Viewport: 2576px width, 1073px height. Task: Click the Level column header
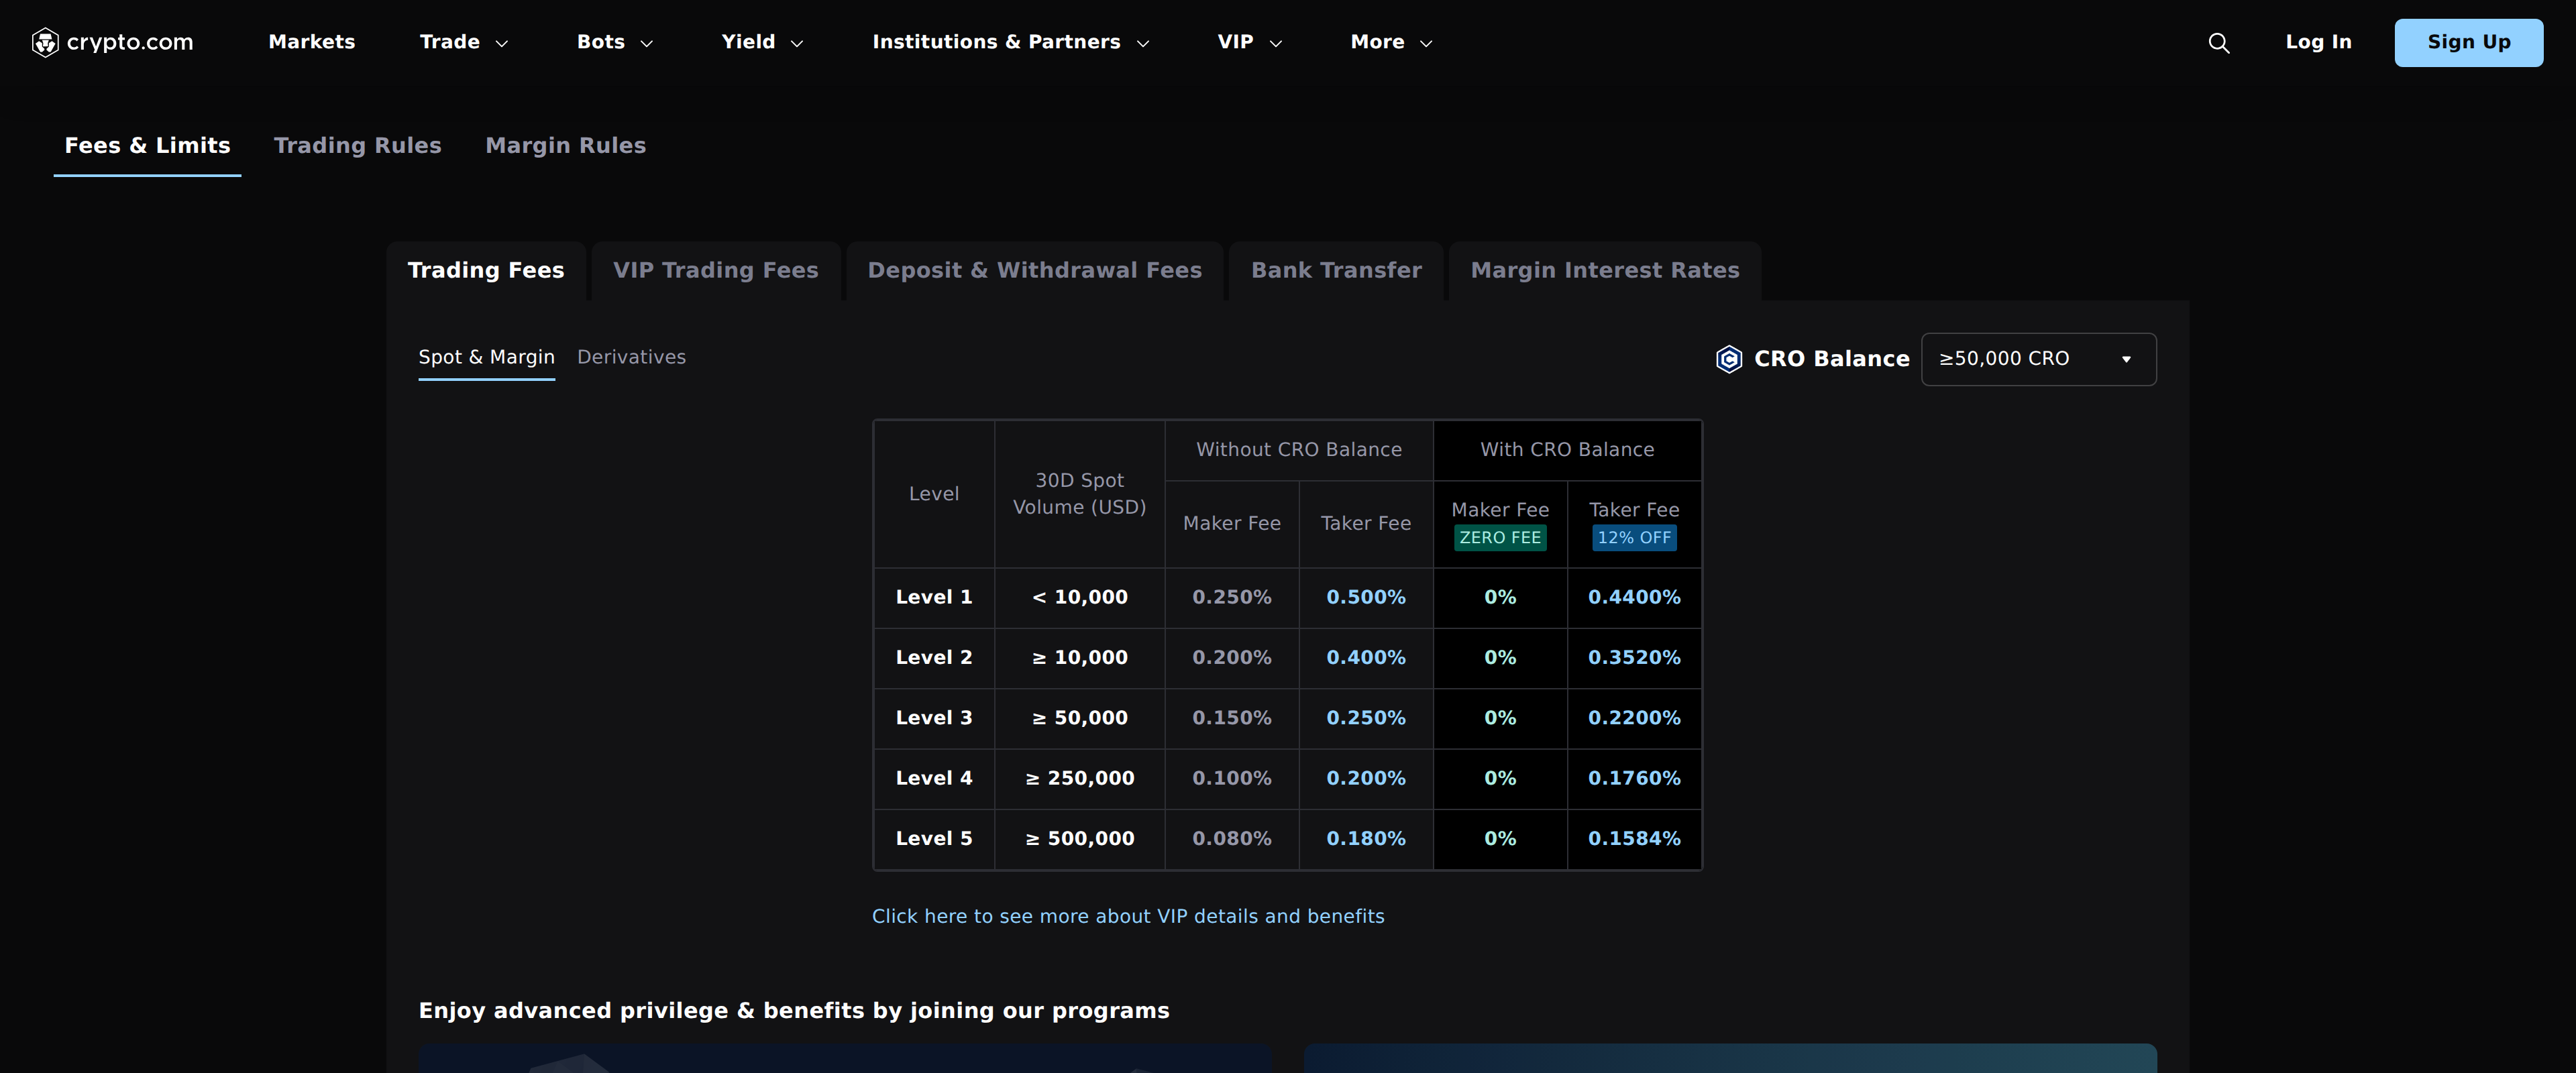pos(934,494)
